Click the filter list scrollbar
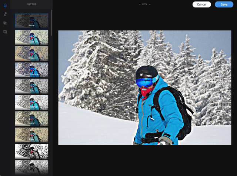 click(x=52, y=22)
